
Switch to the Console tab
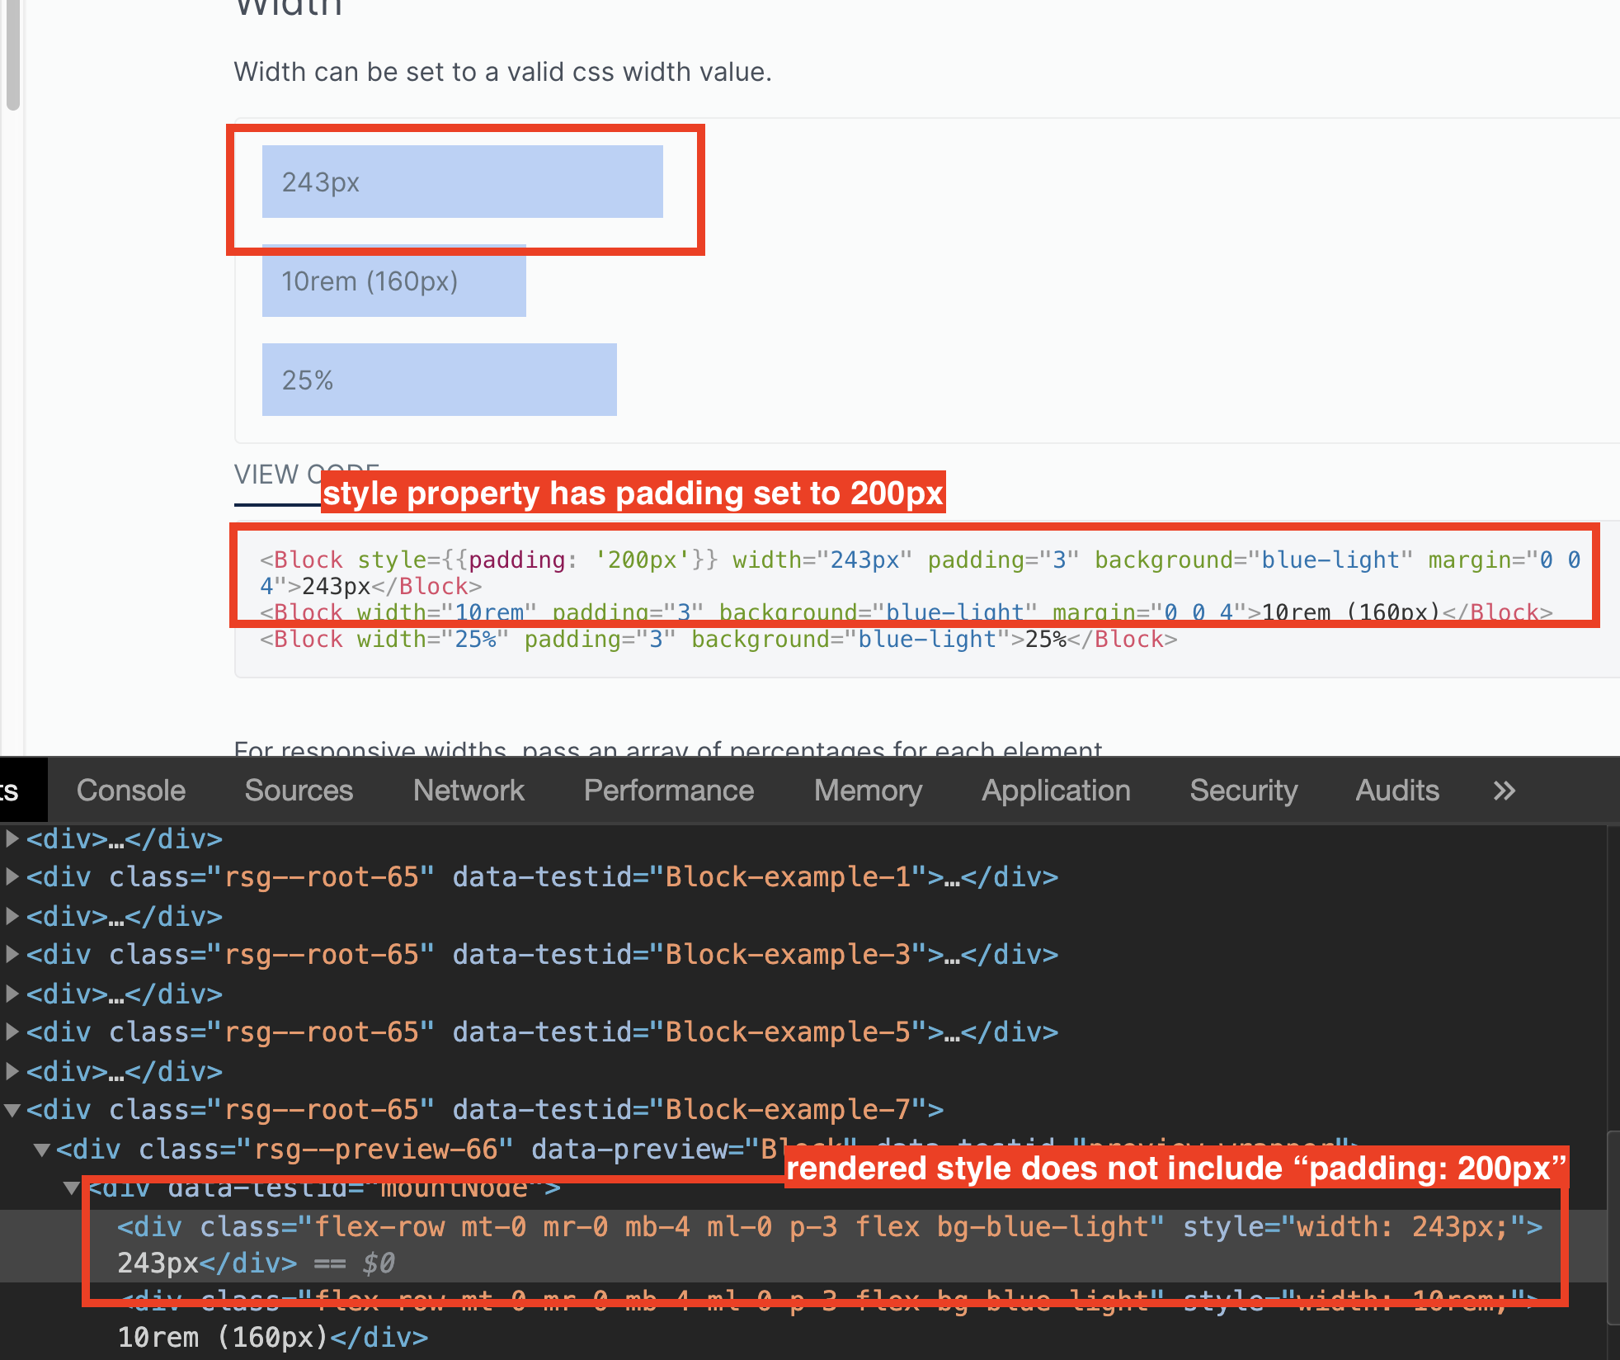click(130, 790)
